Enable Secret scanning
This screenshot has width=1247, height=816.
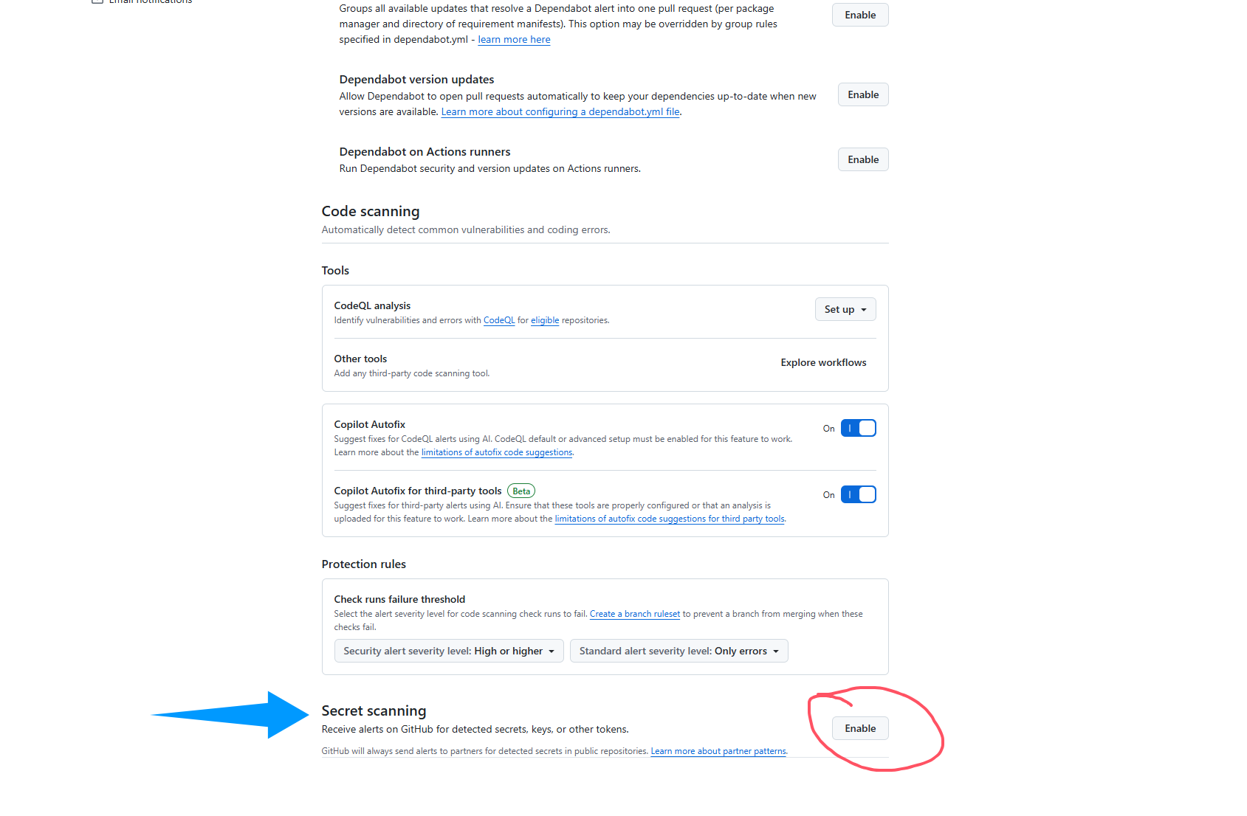(860, 728)
